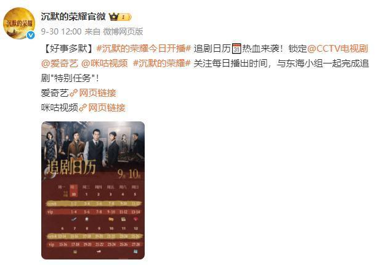The width and height of the screenshot is (383, 265).
Task: Enlarge the 追剧日历 poster image
Action: pyautogui.click(x=93, y=190)
